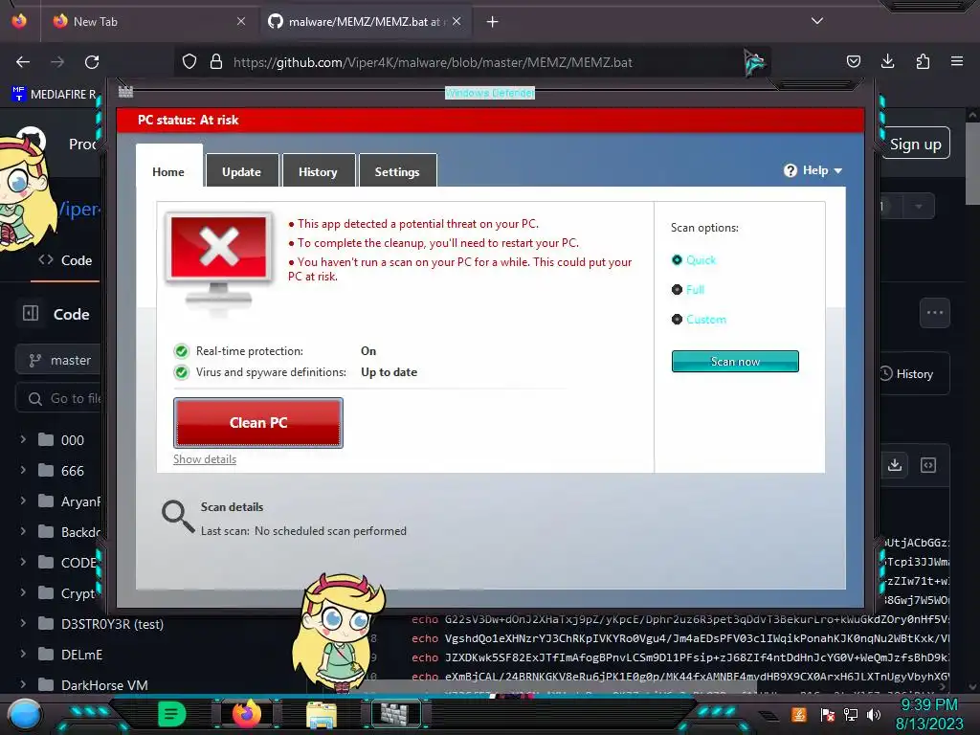
Task: Open the Firefox hamburger menu
Action: pos(957,61)
